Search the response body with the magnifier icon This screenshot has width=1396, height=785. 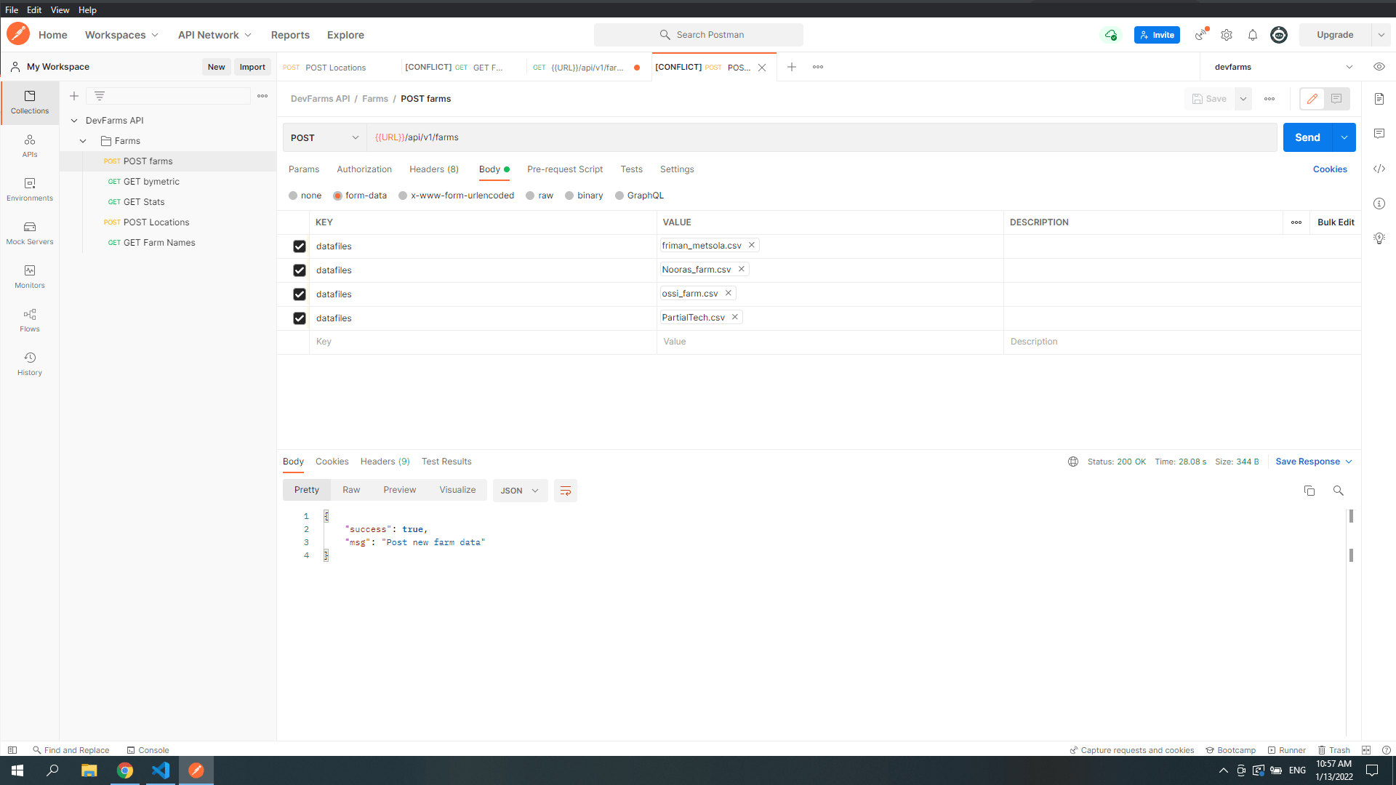click(x=1339, y=491)
